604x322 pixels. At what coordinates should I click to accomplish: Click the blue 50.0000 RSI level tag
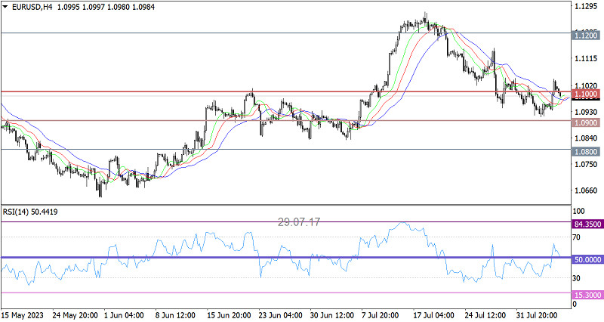(587, 259)
